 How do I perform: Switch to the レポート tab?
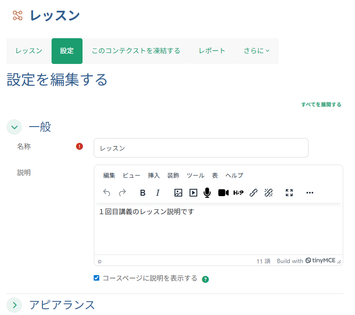coord(212,51)
